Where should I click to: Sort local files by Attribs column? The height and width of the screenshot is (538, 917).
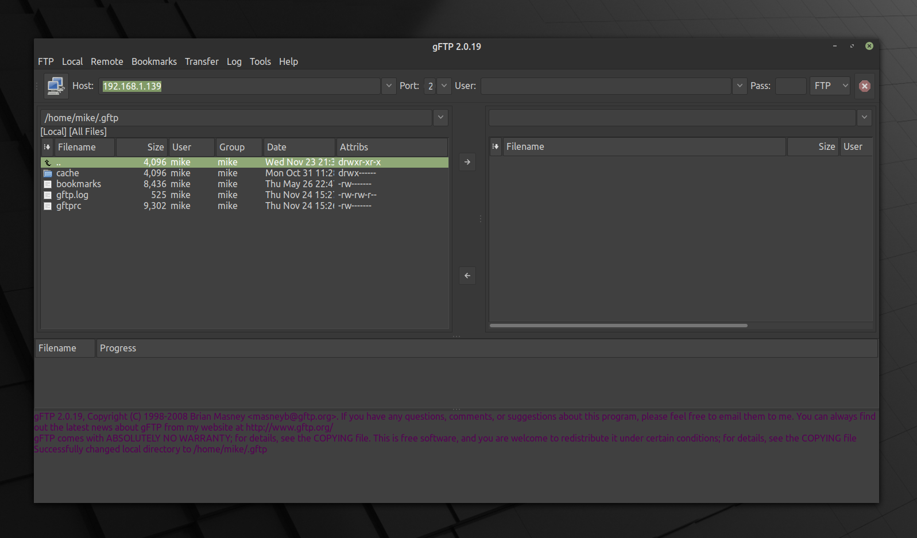392,147
